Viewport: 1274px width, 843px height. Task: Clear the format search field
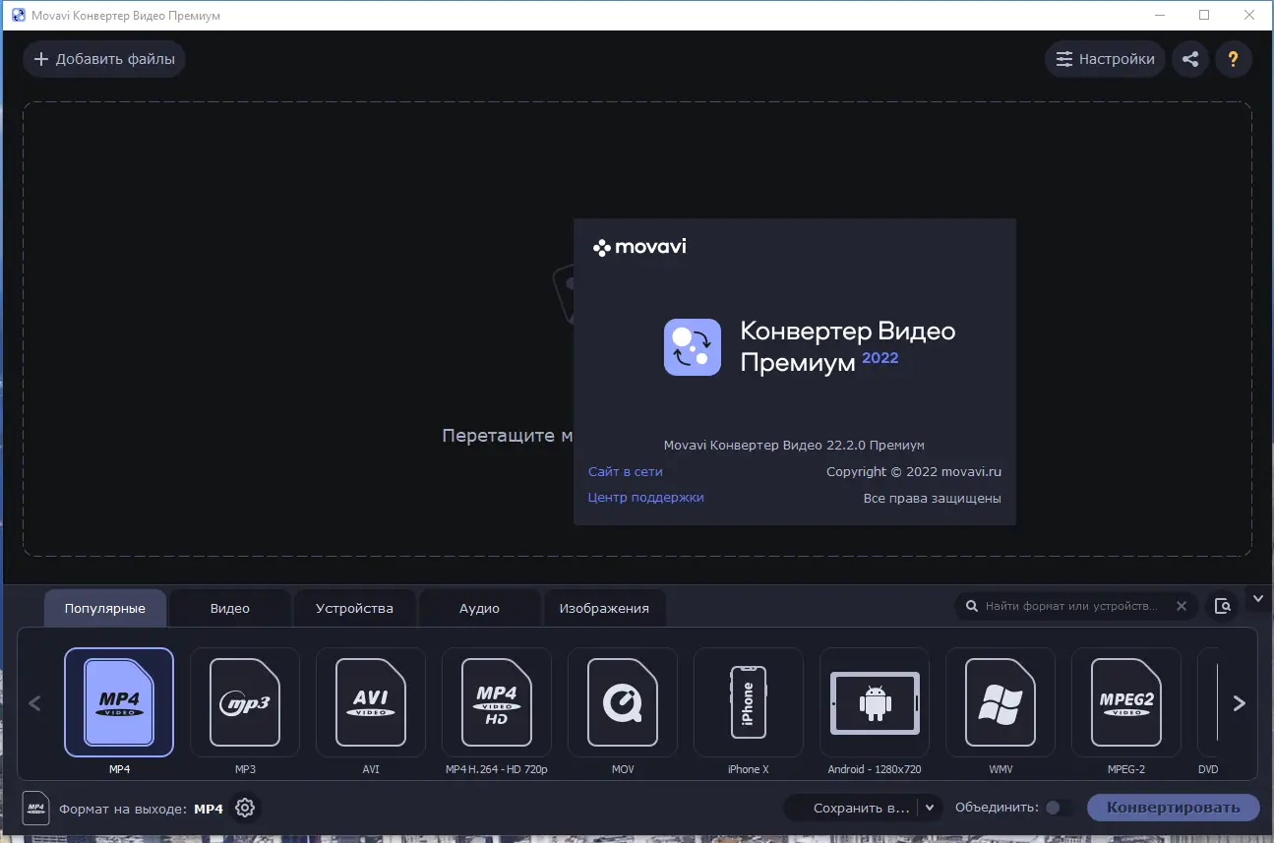coord(1183,607)
